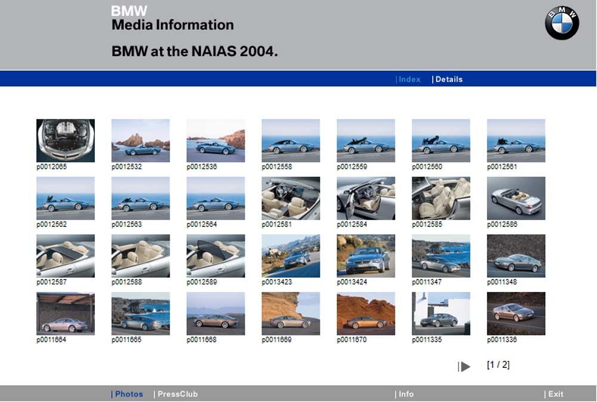View photo p0012558 with roof closed
The width and height of the screenshot is (597, 402).
click(x=291, y=140)
